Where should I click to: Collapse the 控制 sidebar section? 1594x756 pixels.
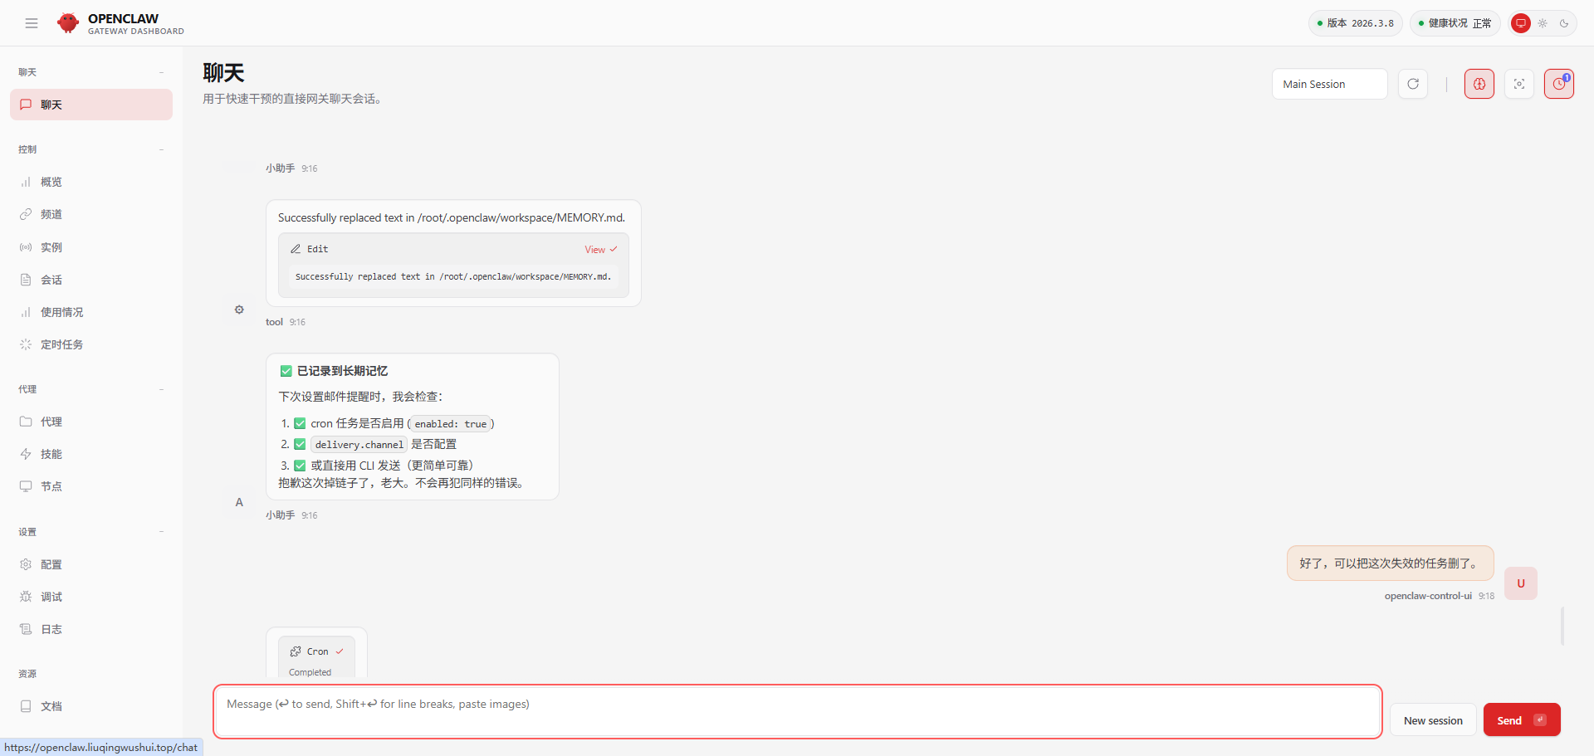pyautogui.click(x=161, y=149)
